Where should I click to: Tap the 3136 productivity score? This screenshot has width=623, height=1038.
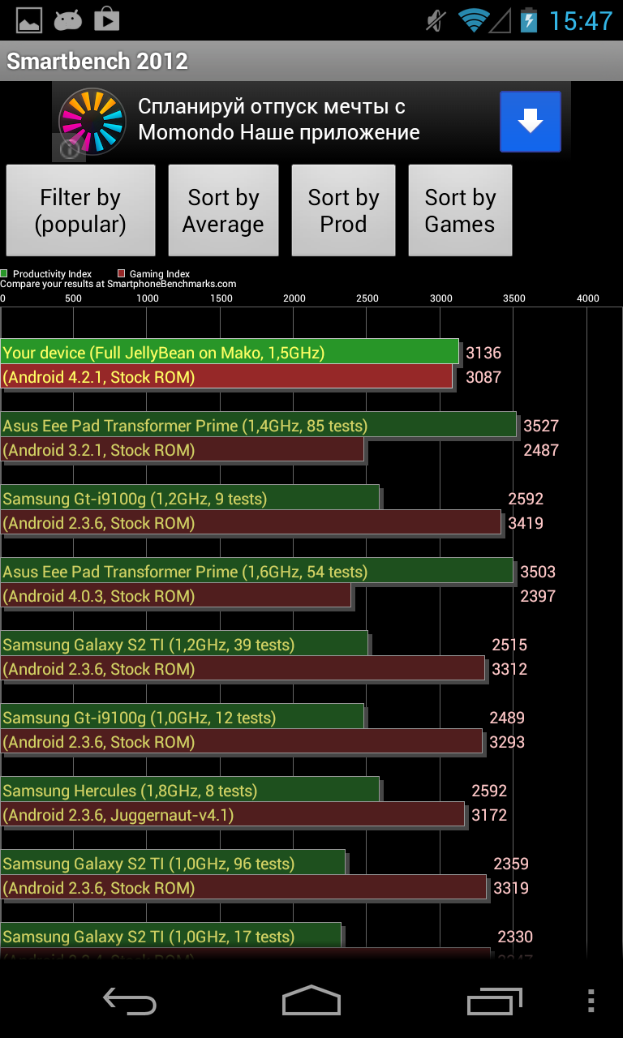(483, 353)
